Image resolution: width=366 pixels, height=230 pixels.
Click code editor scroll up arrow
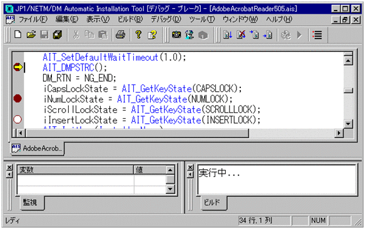coord(348,61)
